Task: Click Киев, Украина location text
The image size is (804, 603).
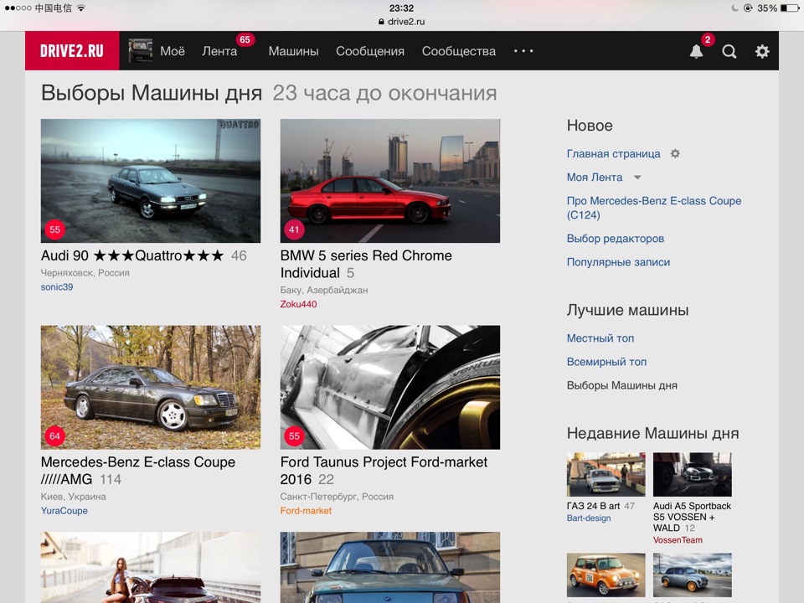Action: [74, 497]
